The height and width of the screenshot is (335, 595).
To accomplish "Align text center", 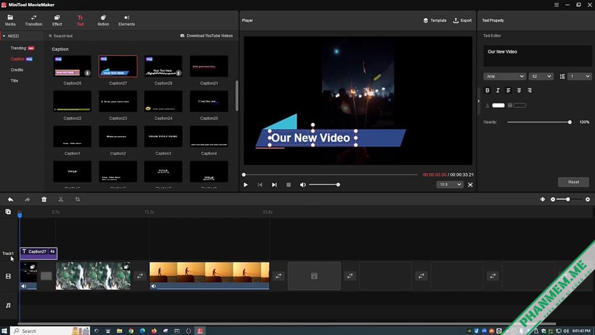I will tap(519, 90).
